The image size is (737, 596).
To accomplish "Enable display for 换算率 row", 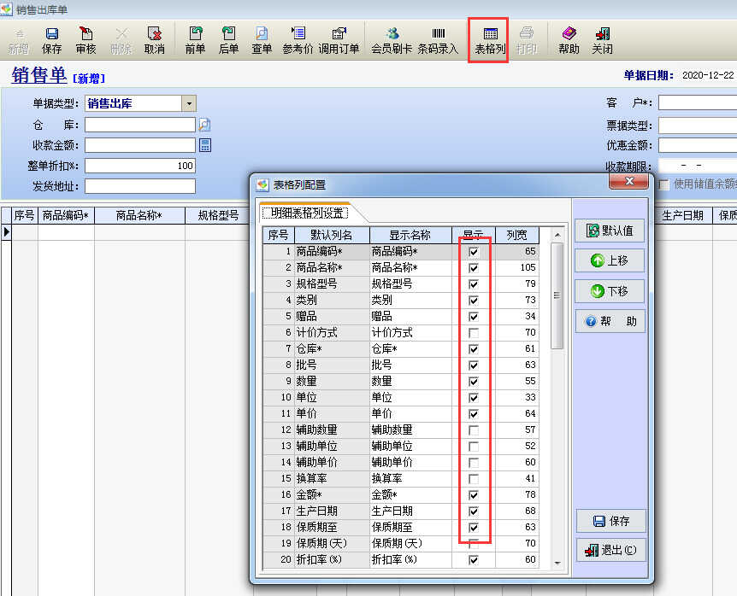I will tap(474, 479).
